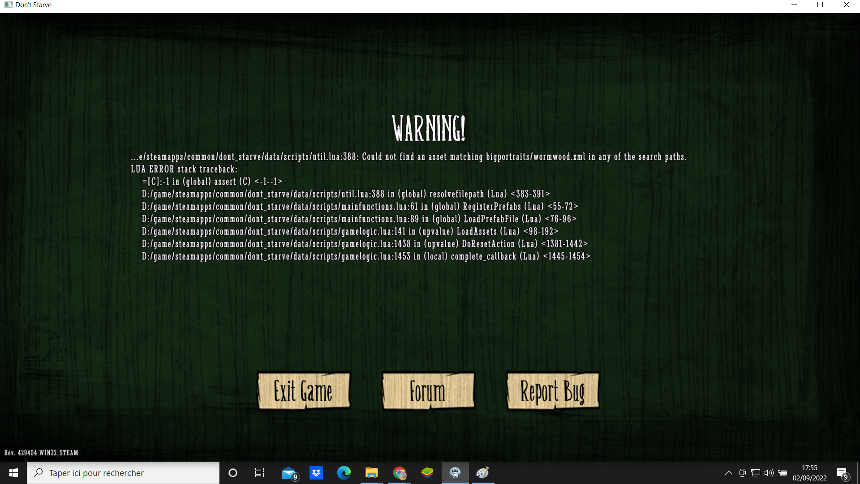
Task: Launch Dropbox from the taskbar
Action: [x=316, y=473]
